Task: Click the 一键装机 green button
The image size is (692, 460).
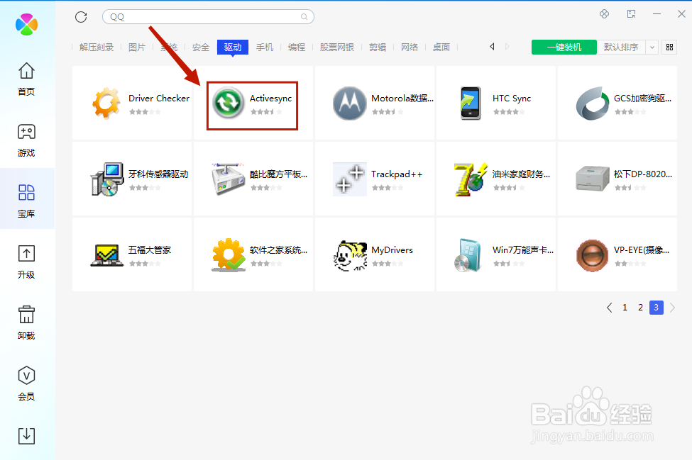Action: 564,47
